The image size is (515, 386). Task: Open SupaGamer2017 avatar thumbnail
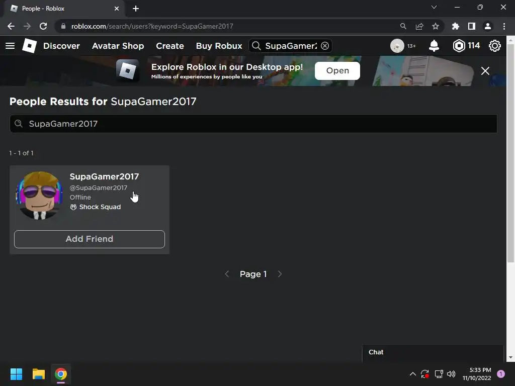(39, 195)
